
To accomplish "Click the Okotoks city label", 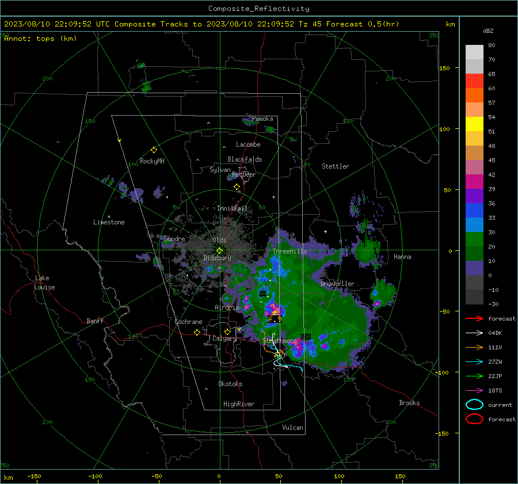I will pyautogui.click(x=230, y=384).
